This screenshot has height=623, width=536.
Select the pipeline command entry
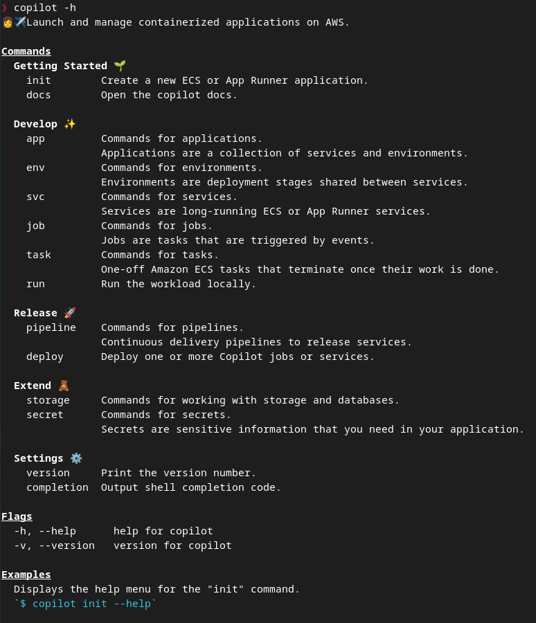(x=51, y=327)
